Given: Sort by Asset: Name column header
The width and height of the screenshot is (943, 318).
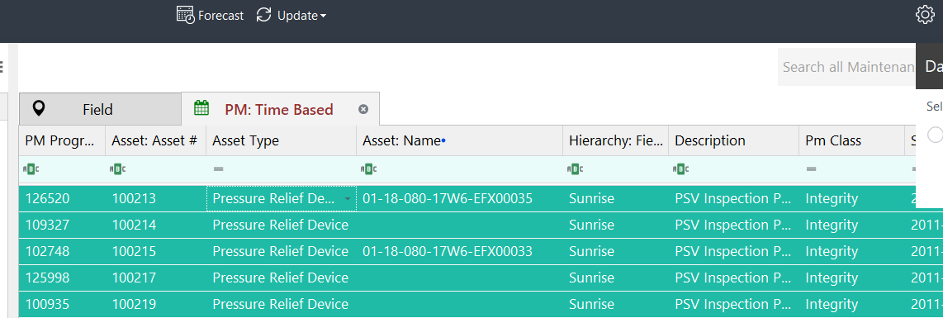Looking at the screenshot, I should (x=459, y=140).
